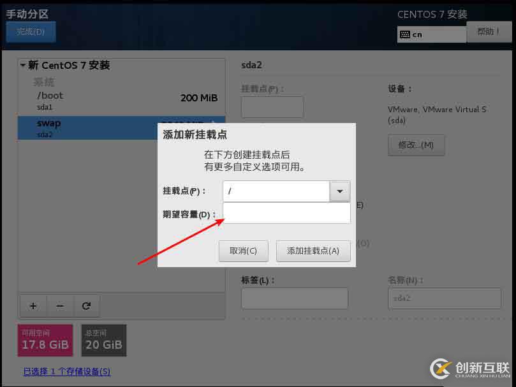Click the 标签(L) label field
Image resolution: width=516 pixels, height=387 pixels.
point(294,298)
